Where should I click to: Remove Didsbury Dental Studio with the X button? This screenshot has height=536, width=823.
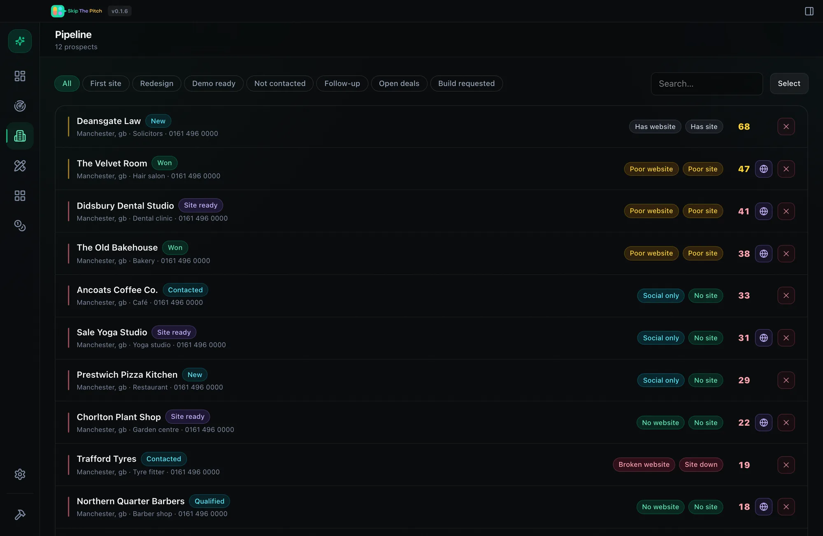pos(786,211)
